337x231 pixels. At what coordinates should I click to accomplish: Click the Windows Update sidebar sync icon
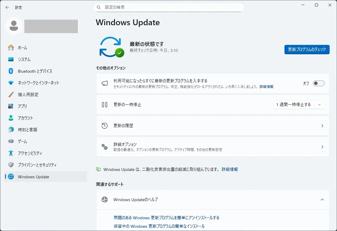coord(11,176)
